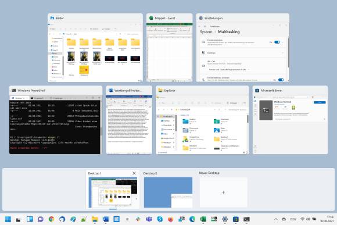
Task: Select the Windows PowerShell window thumbnail
Action: pyautogui.click(x=56, y=120)
